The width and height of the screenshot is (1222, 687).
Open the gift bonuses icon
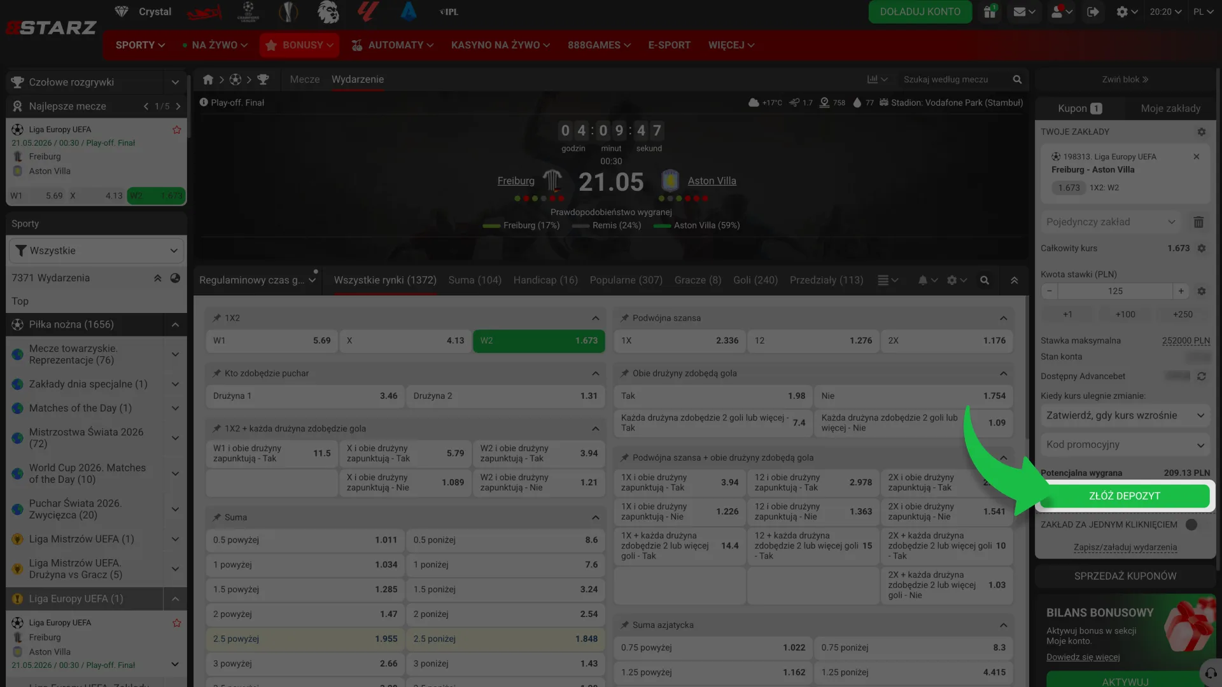[990, 11]
